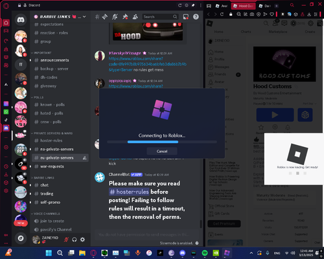Show hidden icons chevron in system tray
Viewport: 324px width, 259px height.
(x=251, y=253)
